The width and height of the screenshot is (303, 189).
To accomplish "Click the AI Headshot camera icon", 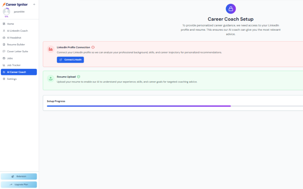I will pyautogui.click(x=4, y=37).
